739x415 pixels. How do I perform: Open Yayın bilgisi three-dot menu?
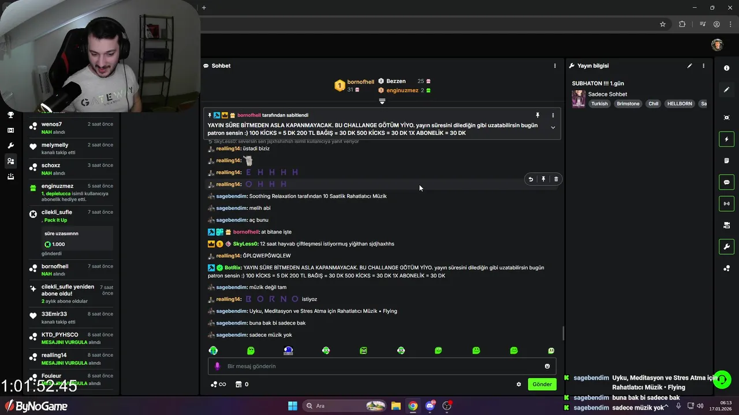coord(703,66)
